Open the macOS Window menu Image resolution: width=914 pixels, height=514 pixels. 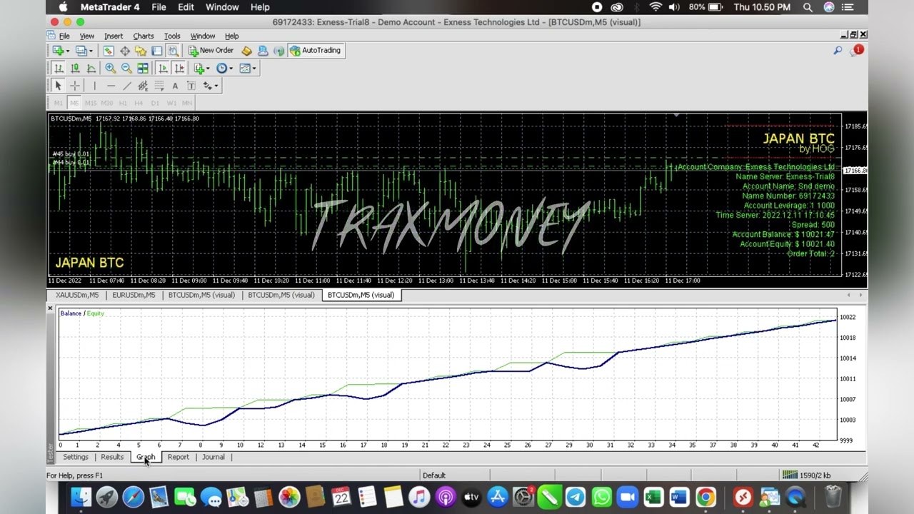(x=222, y=7)
